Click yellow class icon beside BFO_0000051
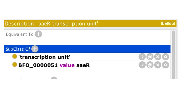 point(15,65)
